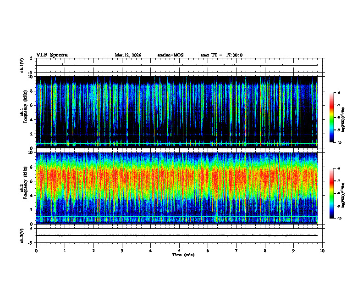
Task: Click the "VLF Spectra" plot title
Action: coord(52,55)
